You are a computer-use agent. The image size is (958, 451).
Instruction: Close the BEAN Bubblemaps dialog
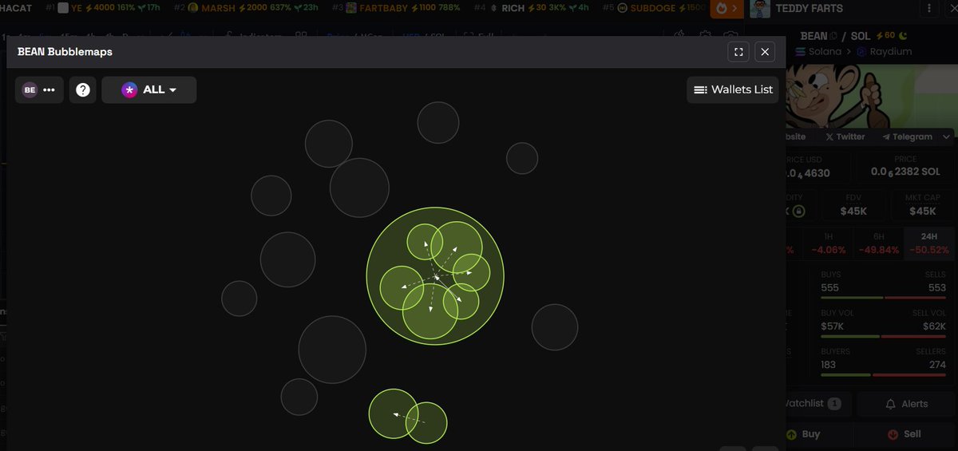765,52
